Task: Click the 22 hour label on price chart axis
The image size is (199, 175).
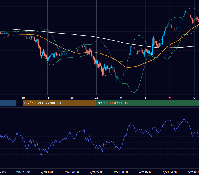Action: pyautogui.click(x=97, y=98)
